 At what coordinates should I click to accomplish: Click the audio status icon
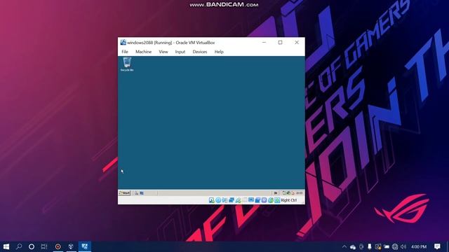(x=224, y=200)
